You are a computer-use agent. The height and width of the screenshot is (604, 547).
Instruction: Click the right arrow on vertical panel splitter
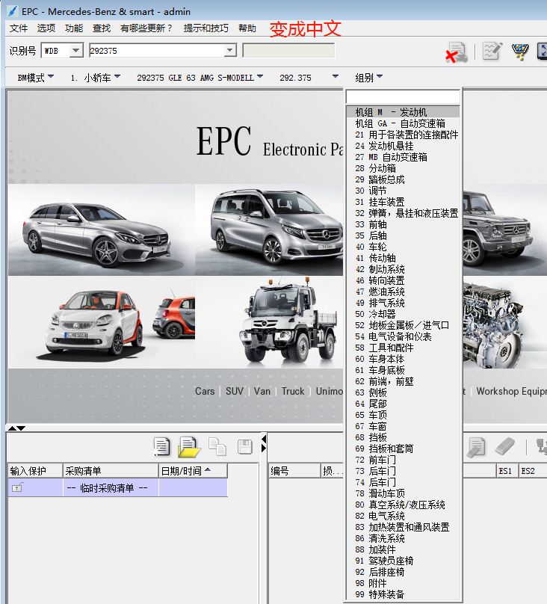(264, 448)
